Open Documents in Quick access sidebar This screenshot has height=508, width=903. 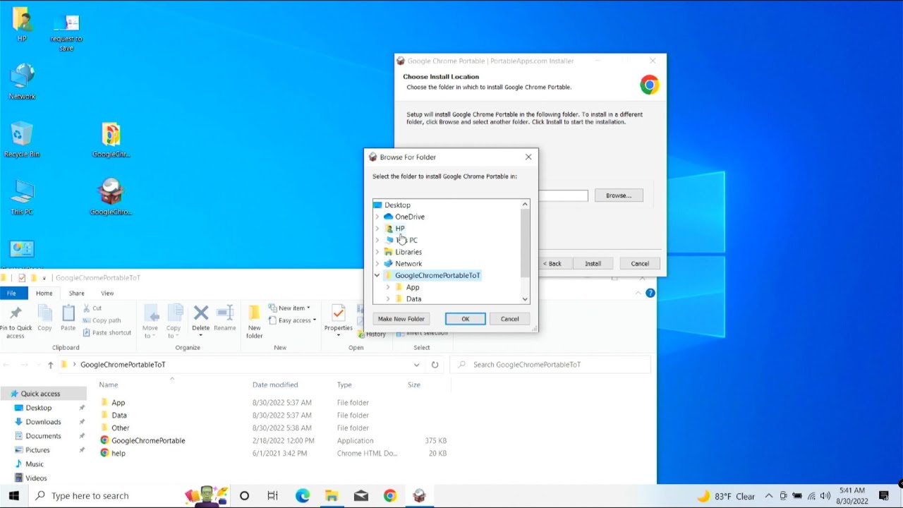point(43,436)
